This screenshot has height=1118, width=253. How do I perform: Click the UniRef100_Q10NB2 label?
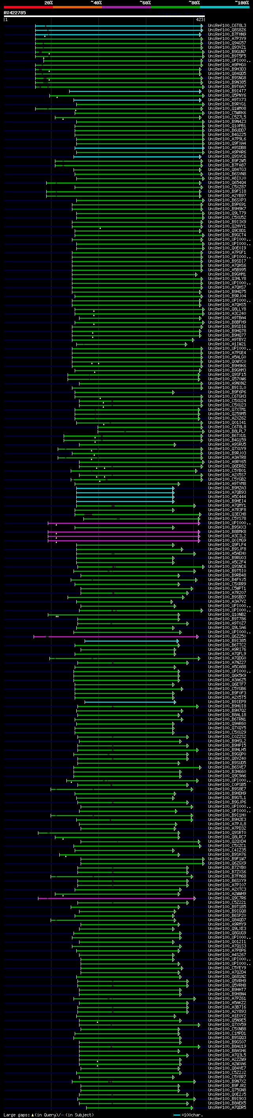click(x=227, y=615)
